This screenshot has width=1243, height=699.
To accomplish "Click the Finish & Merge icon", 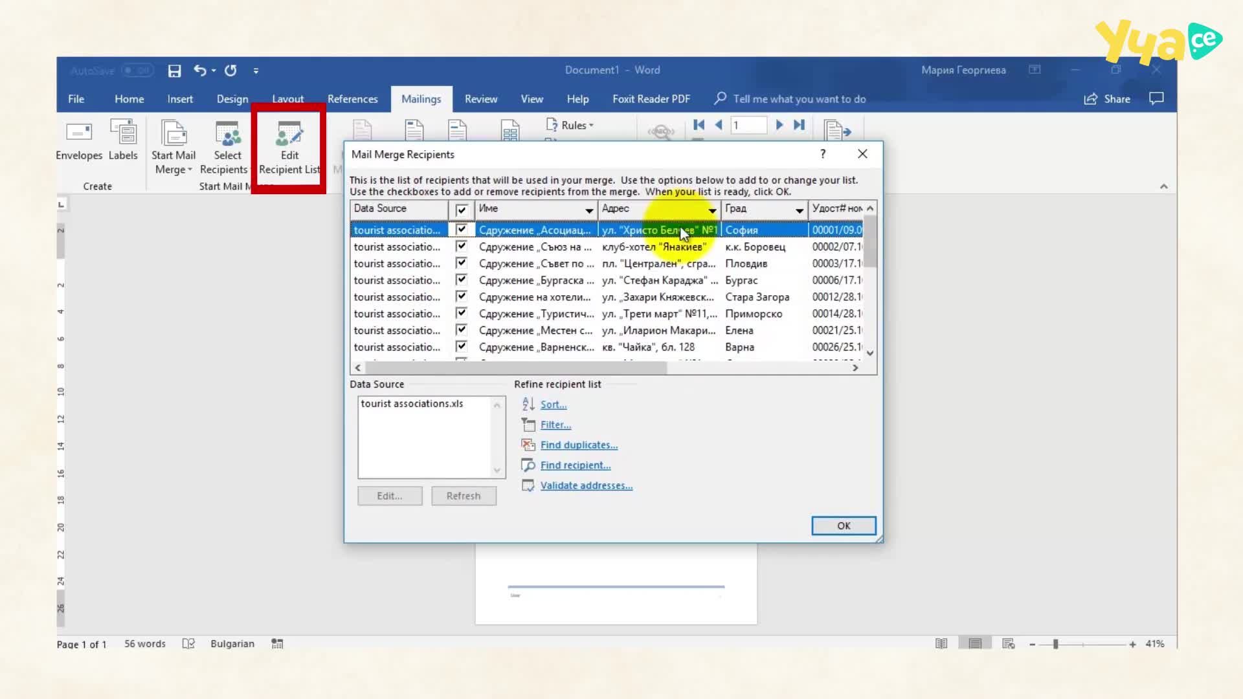I will pos(837,130).
